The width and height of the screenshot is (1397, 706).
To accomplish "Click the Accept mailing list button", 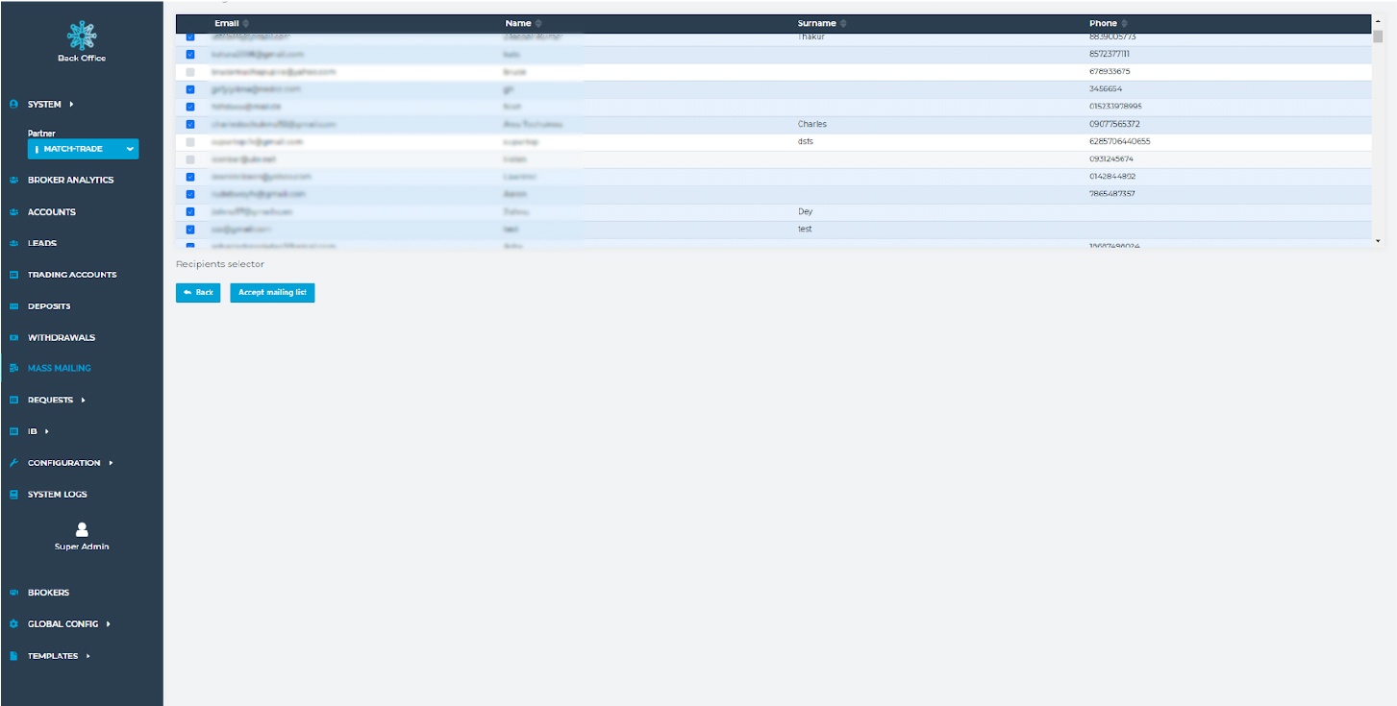I will coord(272,293).
